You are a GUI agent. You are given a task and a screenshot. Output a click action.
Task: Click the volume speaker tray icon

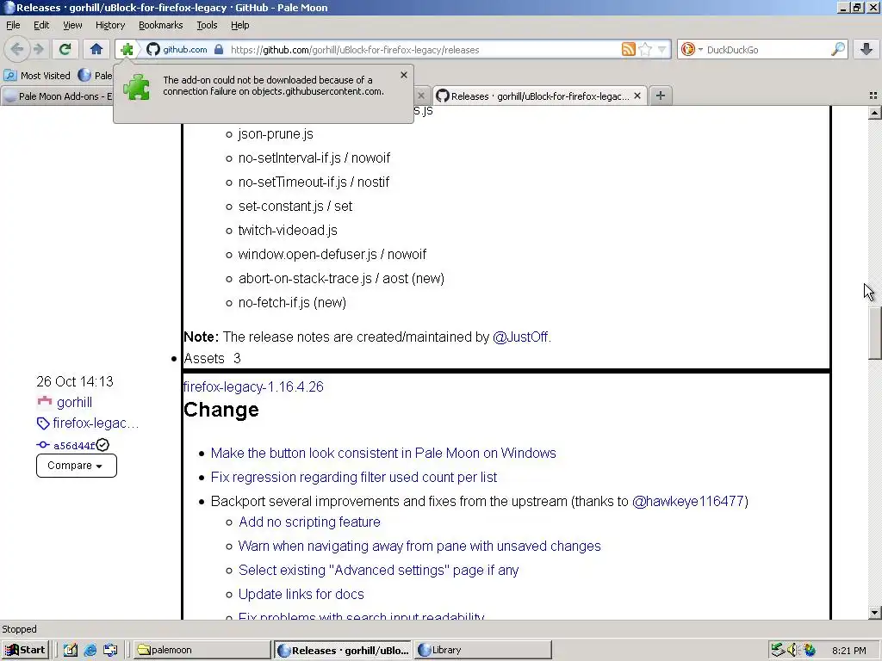[x=792, y=651]
